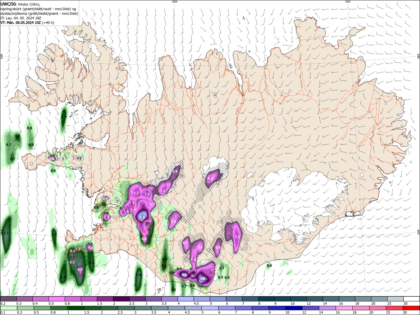Select the white snow swatch starting at 30

point(411,299)
